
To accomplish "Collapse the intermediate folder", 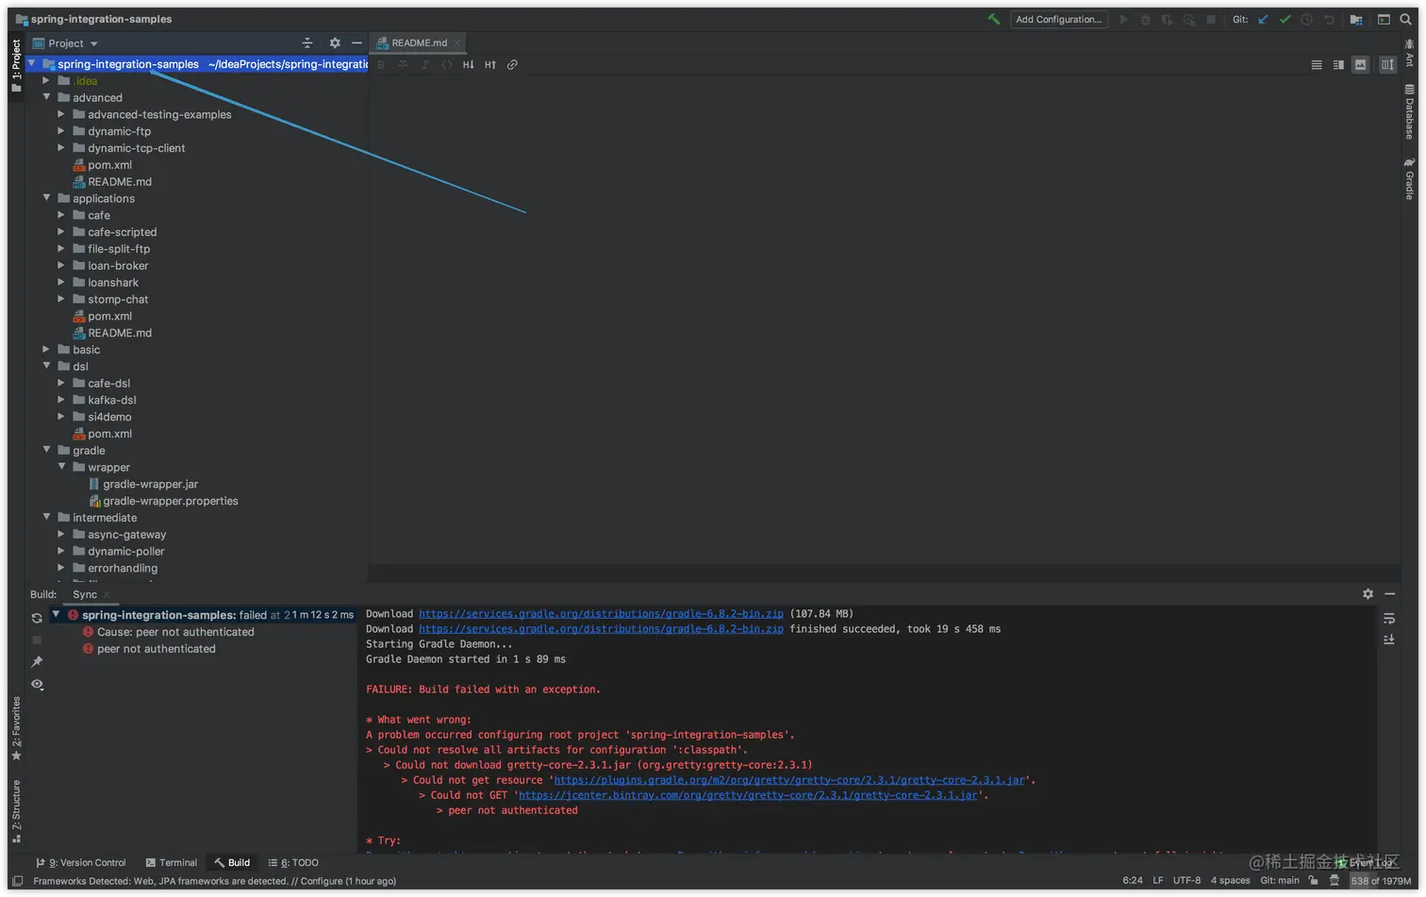I will point(46,517).
